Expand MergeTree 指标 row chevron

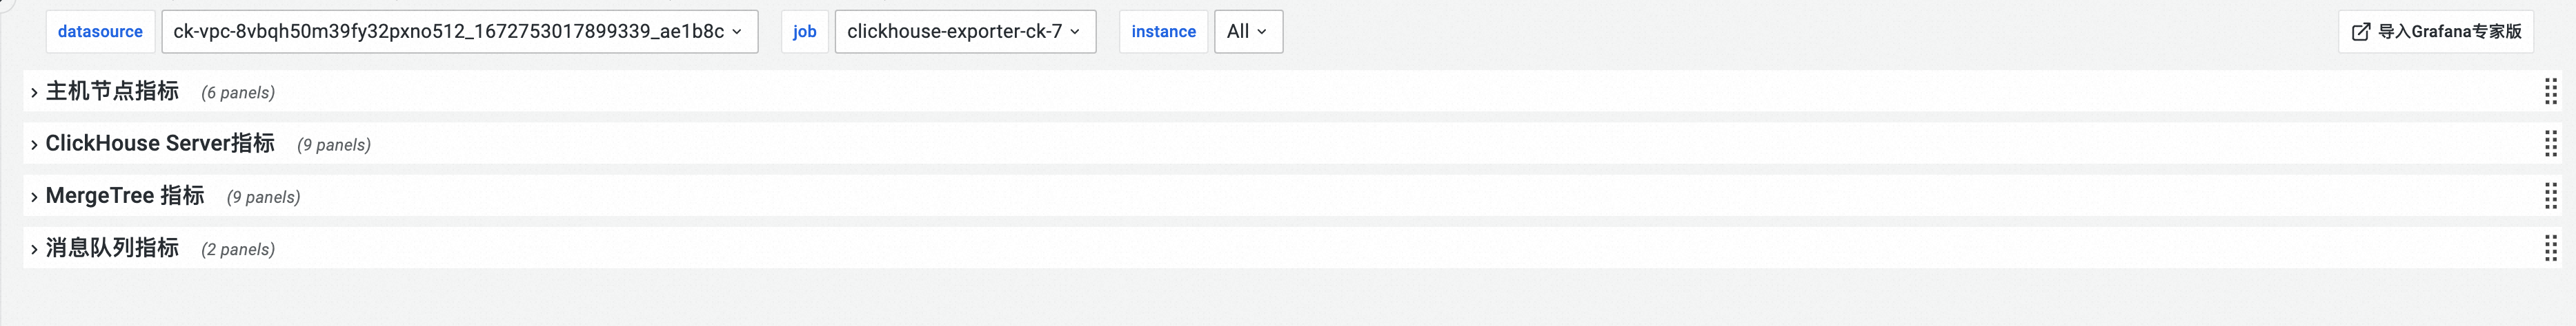(34, 197)
